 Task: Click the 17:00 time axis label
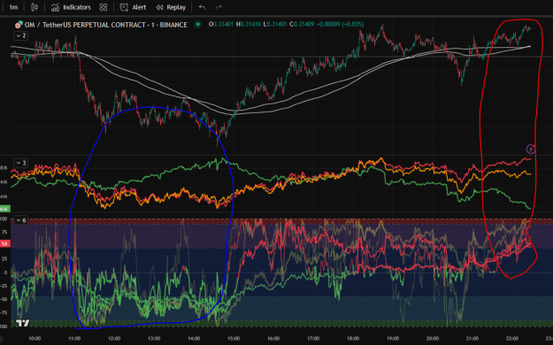point(313,339)
